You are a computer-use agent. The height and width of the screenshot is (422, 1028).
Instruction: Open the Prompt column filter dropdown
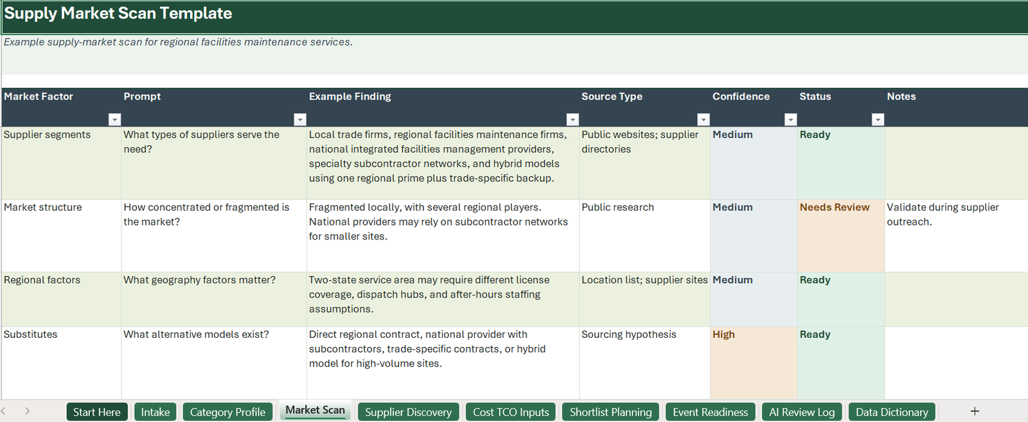click(x=299, y=119)
